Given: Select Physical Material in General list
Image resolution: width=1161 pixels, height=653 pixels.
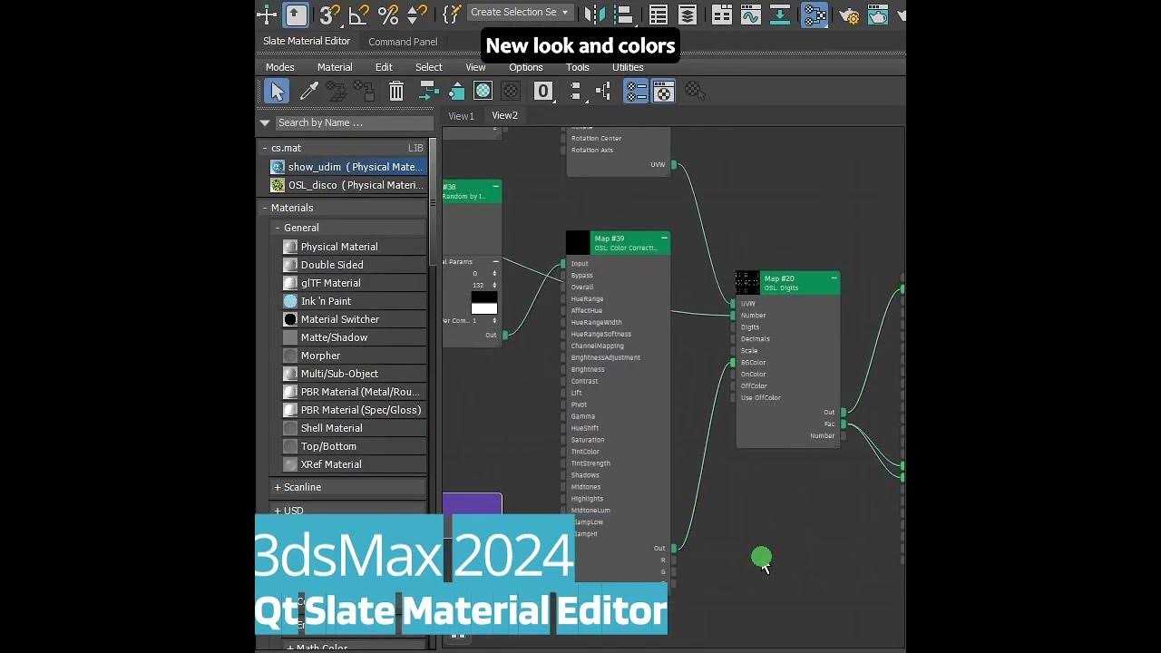Looking at the screenshot, I should [x=352, y=247].
